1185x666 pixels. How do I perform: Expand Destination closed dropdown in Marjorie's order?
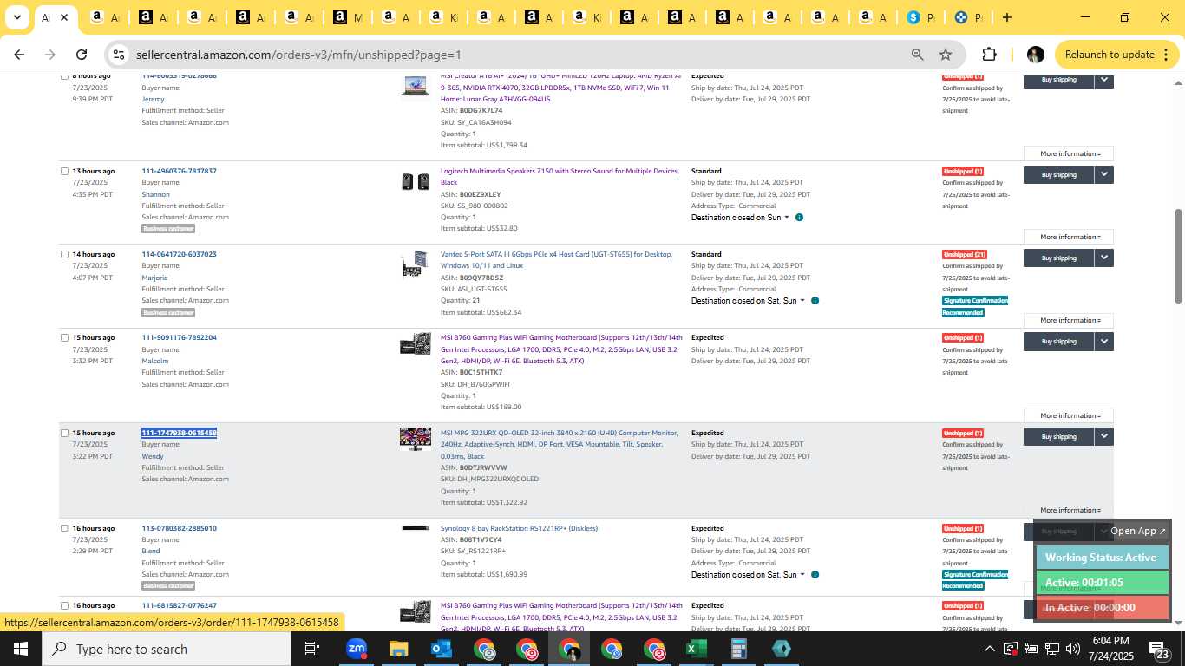point(802,301)
